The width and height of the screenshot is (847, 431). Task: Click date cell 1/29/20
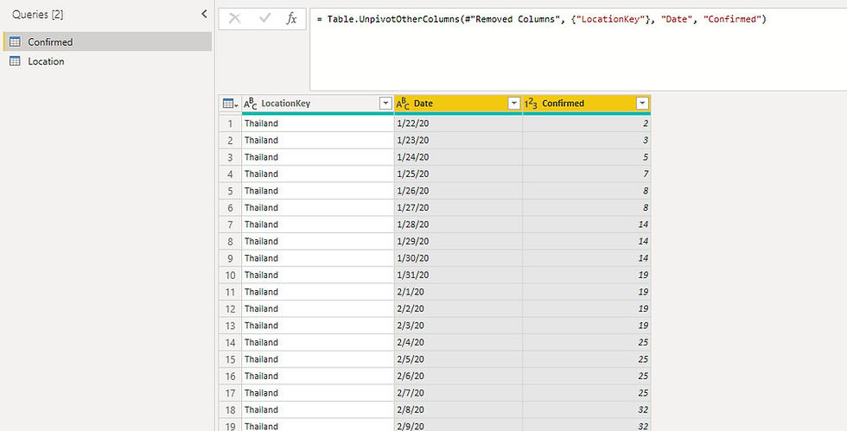click(458, 242)
